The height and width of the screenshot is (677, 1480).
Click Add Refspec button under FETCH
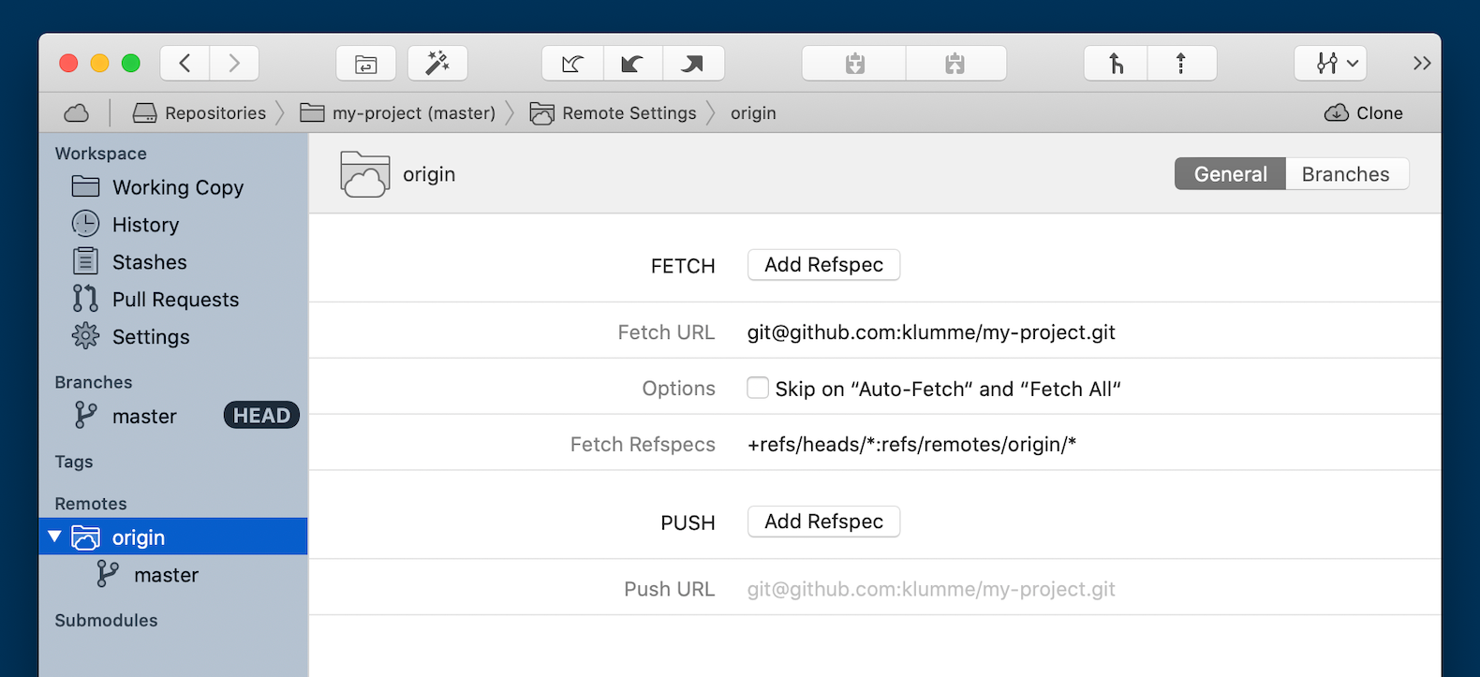pos(823,265)
